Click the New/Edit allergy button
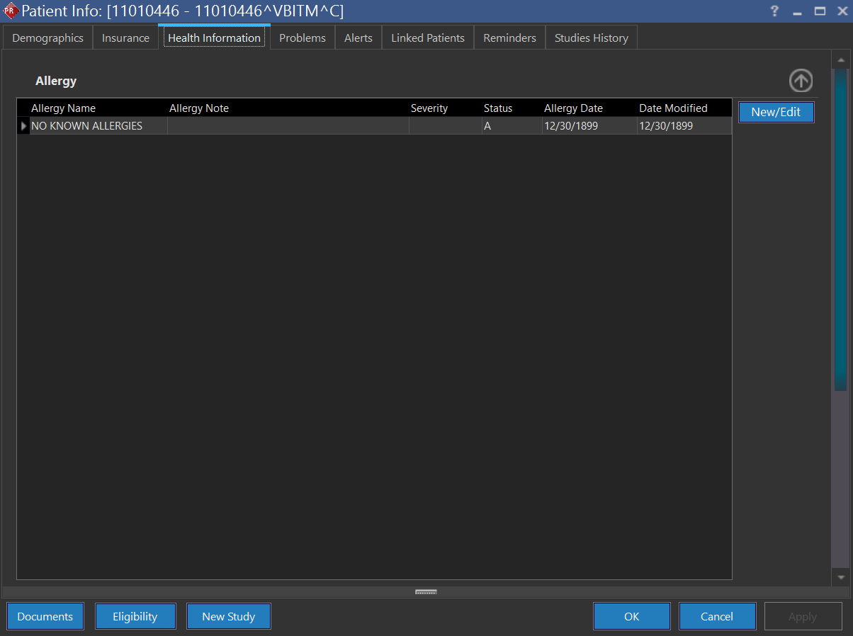853x636 pixels. pos(776,112)
